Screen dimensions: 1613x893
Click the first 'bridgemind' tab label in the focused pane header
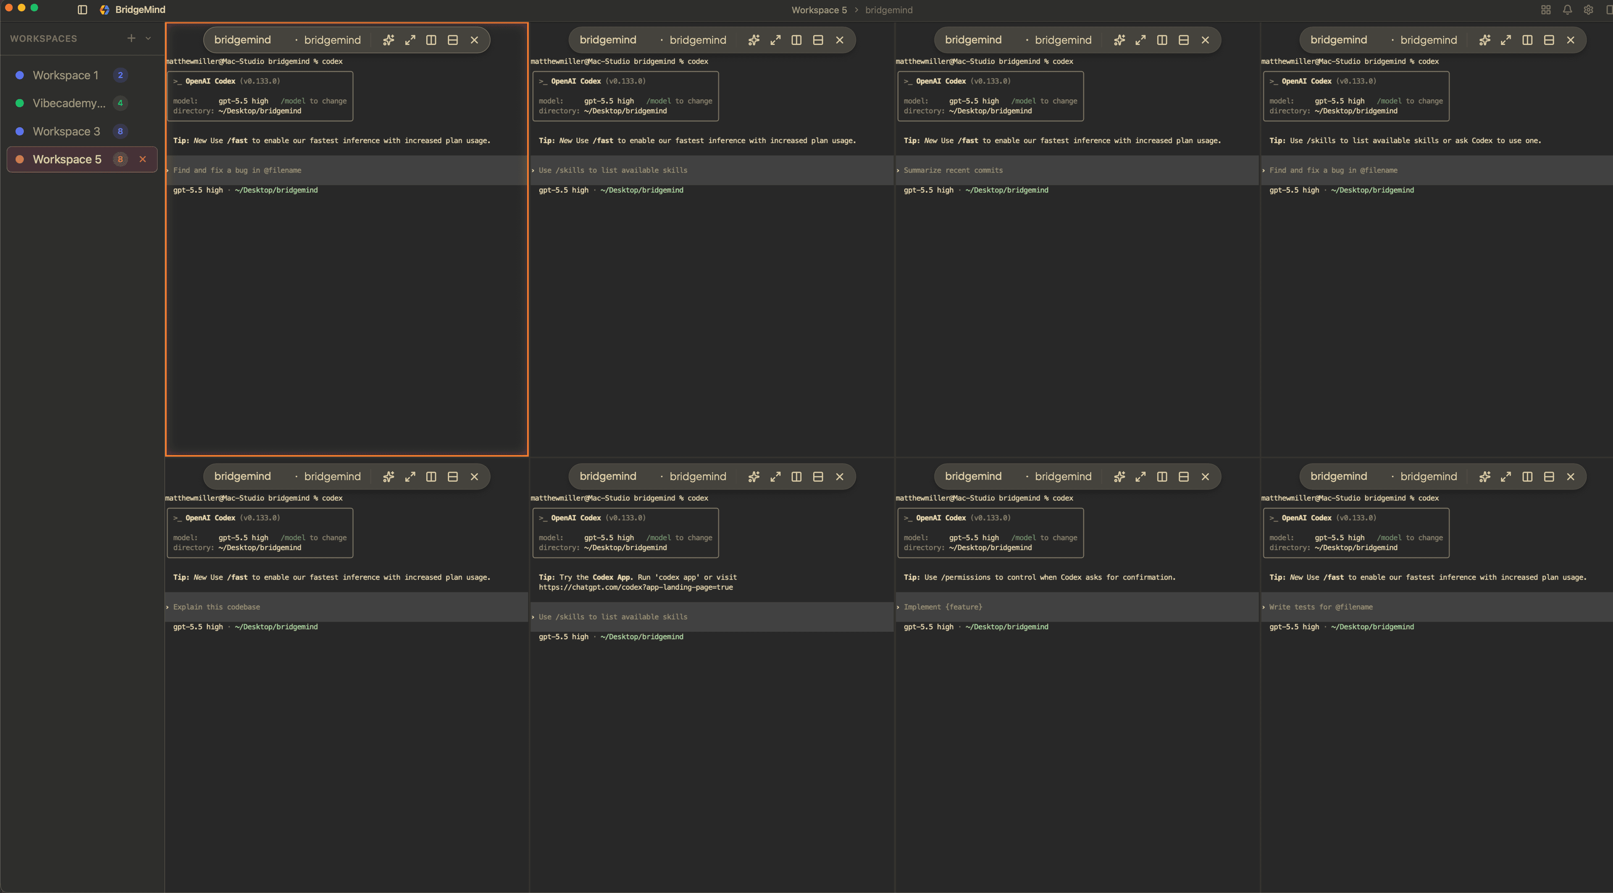pos(242,40)
